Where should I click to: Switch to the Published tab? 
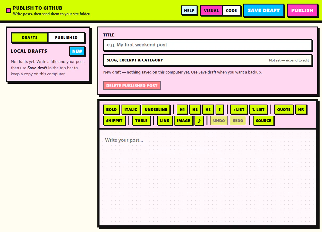point(66,38)
